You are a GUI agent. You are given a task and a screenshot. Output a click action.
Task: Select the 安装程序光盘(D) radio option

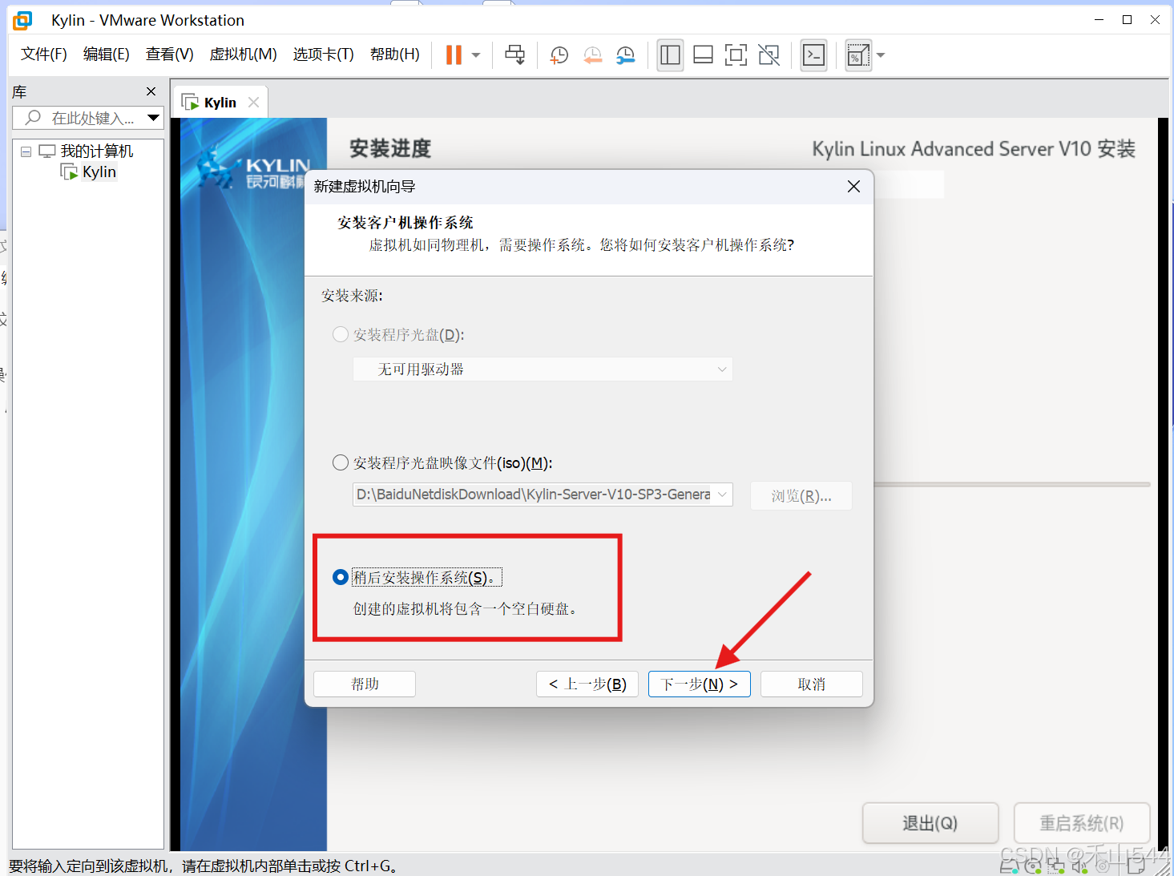pos(341,334)
